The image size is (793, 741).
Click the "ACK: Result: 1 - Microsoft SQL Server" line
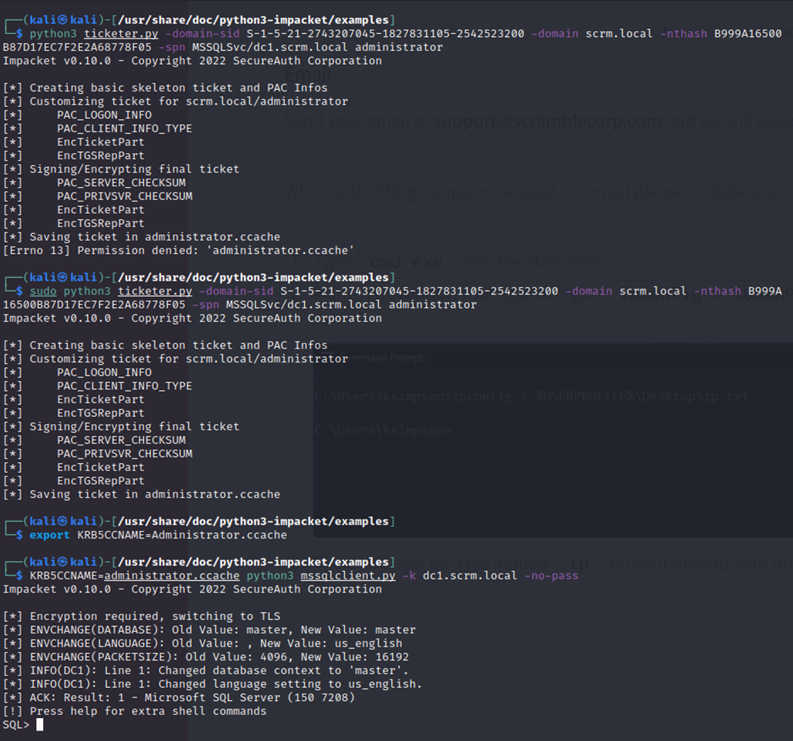(x=179, y=698)
